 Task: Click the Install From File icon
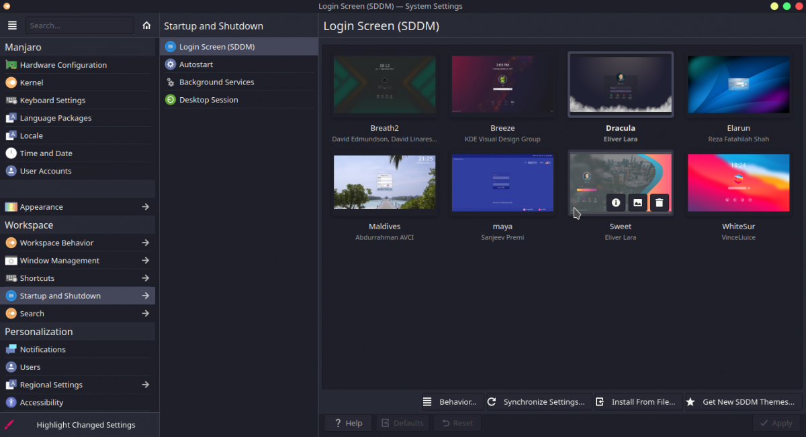(599, 401)
